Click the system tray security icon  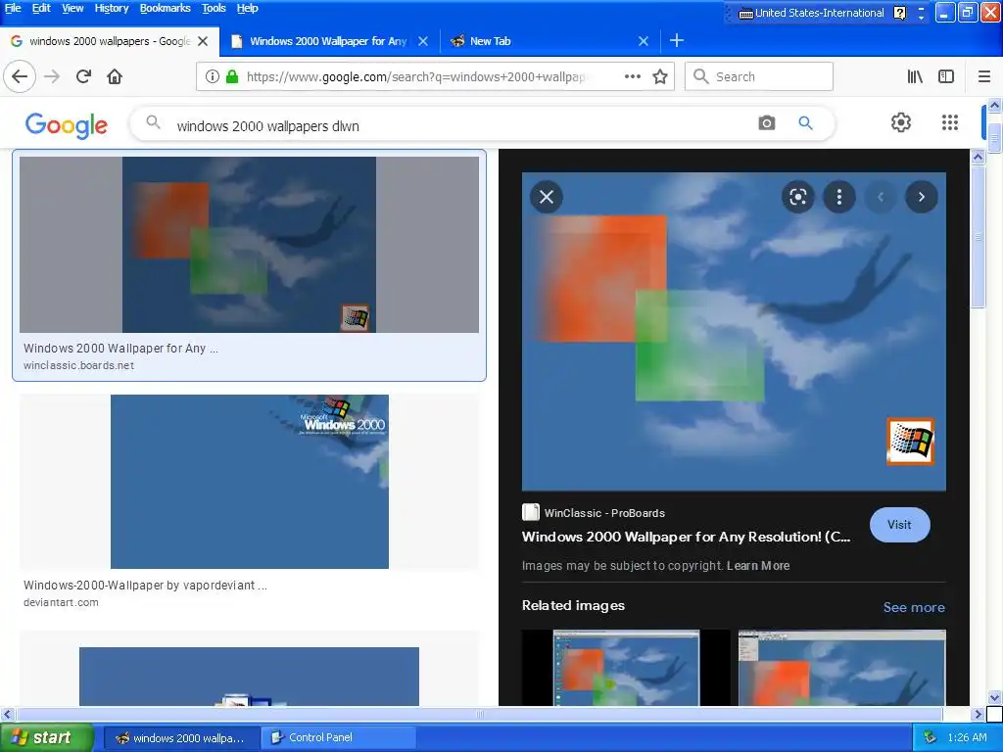click(931, 737)
